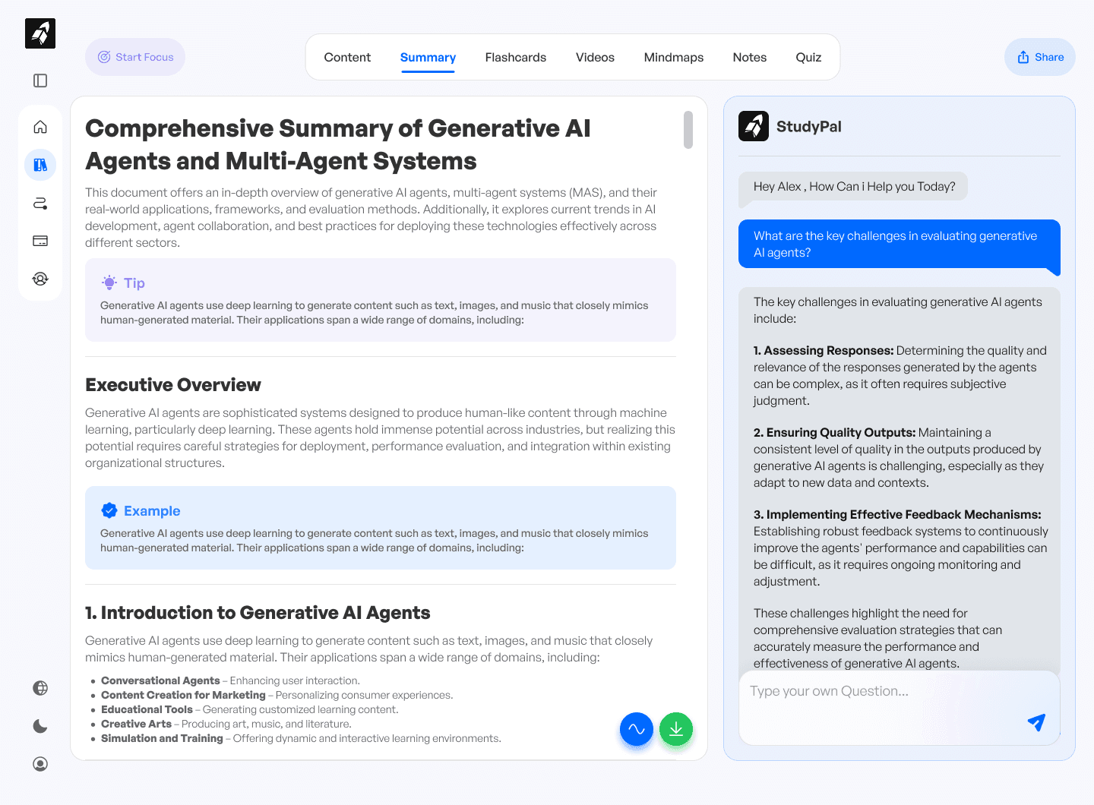Open the AI tutor support icon in sidebar
This screenshot has height=805, width=1094.
point(40,278)
